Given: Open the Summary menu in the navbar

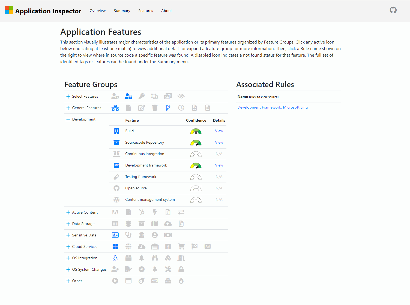Looking at the screenshot, I should (x=122, y=11).
